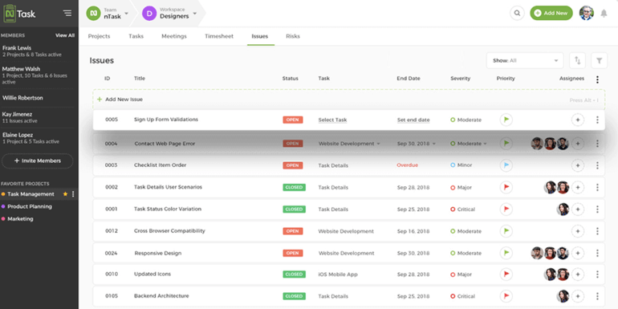
Task: Toggle favorite star on Task Management
Action: coord(66,194)
